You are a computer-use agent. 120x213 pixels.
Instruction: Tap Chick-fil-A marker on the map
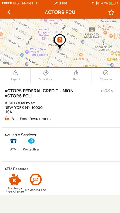click(81, 55)
